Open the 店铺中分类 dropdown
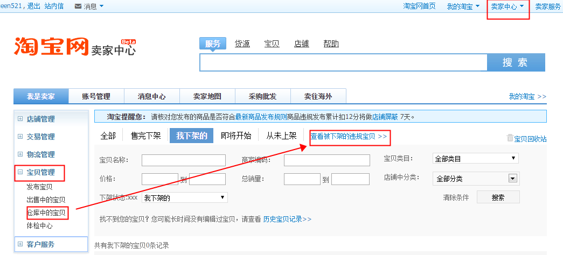This screenshot has width=563, height=255. coord(476,179)
